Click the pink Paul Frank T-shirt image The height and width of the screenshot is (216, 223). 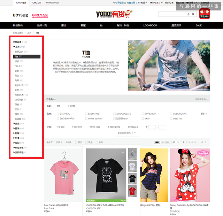click(x=63, y=175)
